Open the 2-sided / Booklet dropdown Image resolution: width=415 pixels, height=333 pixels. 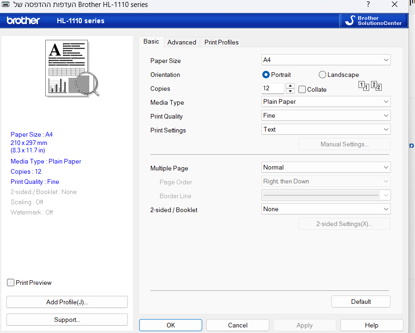[326, 209]
